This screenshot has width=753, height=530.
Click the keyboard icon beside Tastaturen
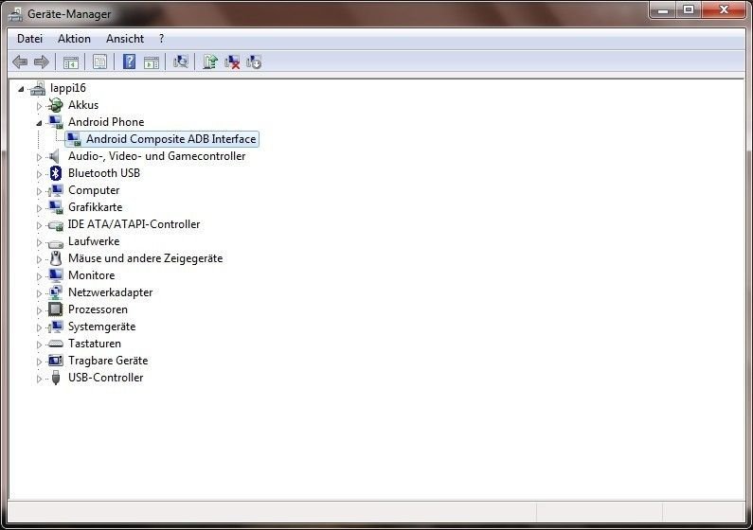coord(56,344)
